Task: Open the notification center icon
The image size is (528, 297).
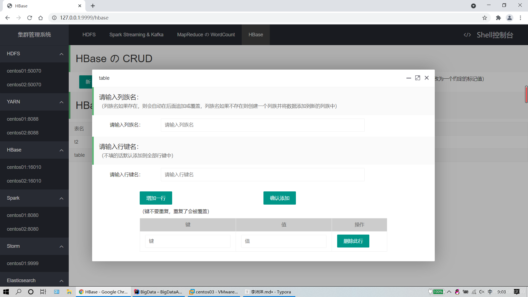Action: pyautogui.click(x=517, y=292)
